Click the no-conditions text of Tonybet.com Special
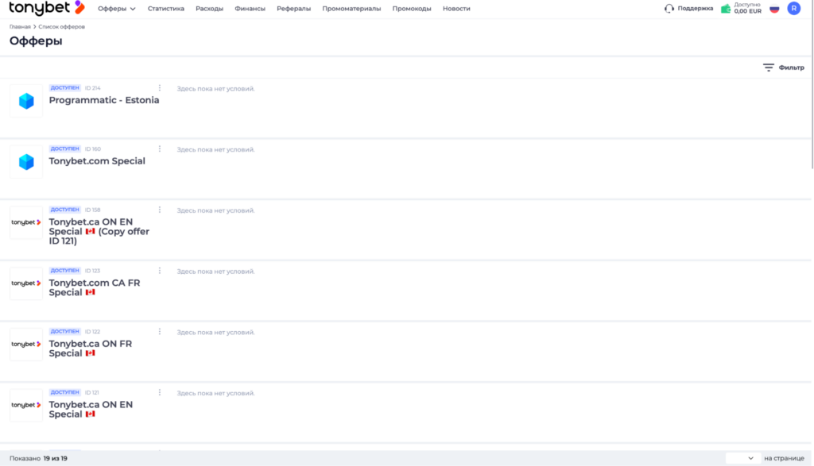 coord(215,150)
